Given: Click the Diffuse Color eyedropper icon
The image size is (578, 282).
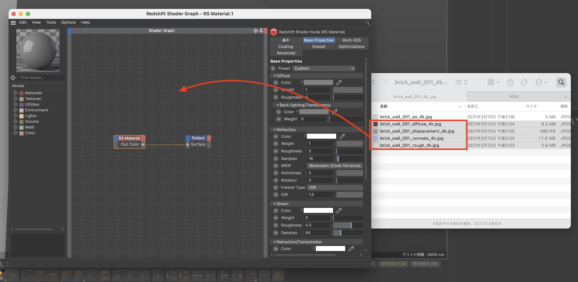Looking at the screenshot, I should pyautogui.click(x=339, y=83).
